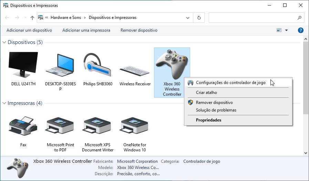Image resolution: width=309 pixels, height=181 pixels.
Task: Select the Microsoft XPS Document Writer icon
Action: 97,126
